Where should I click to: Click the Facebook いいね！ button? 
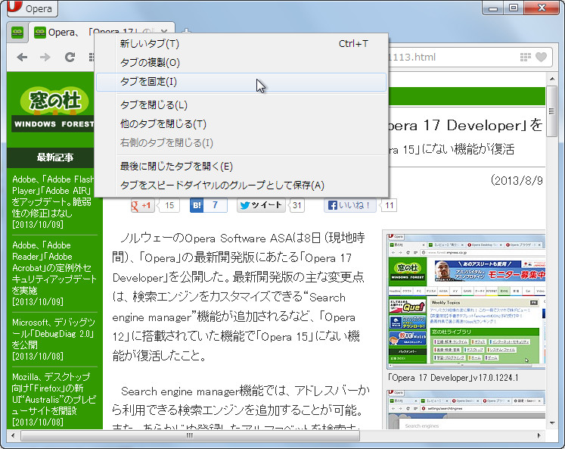click(349, 205)
